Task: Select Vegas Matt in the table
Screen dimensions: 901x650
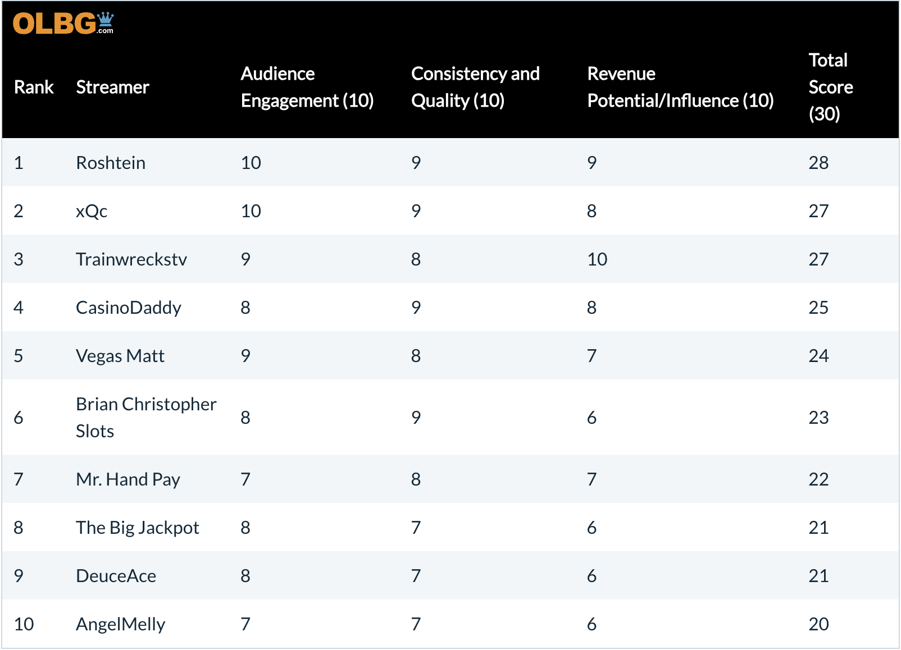Action: 120,356
